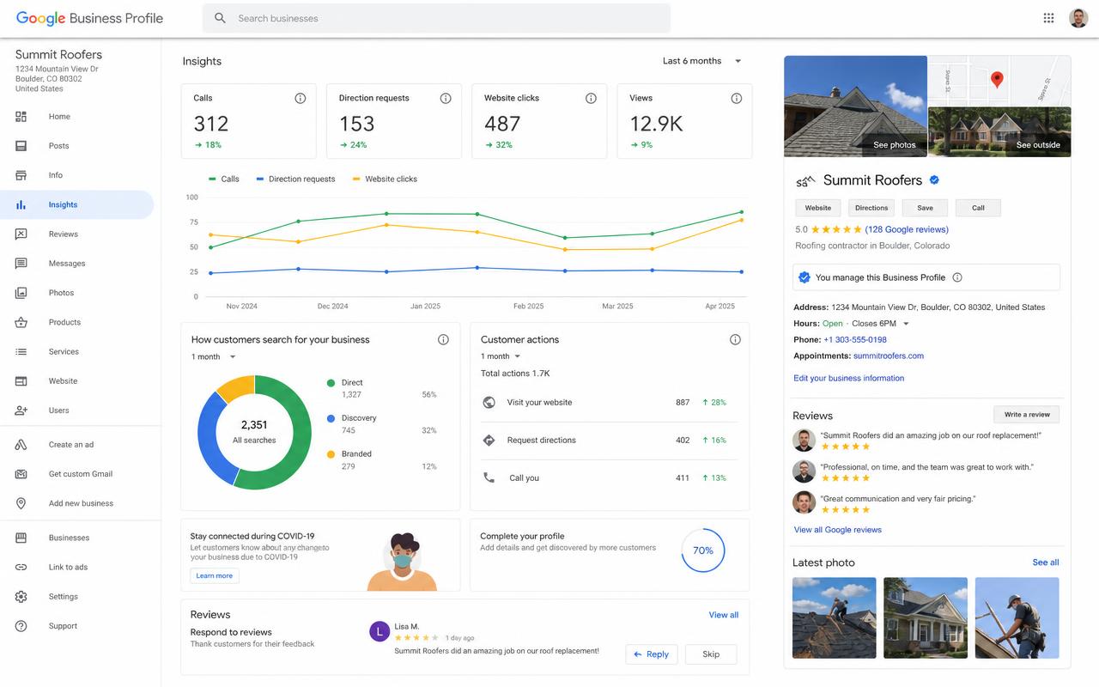Open the Last 6 months period dropdown

(x=702, y=61)
